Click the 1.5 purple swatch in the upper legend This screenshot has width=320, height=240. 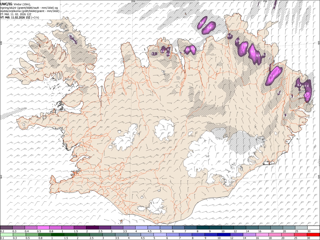80,227
